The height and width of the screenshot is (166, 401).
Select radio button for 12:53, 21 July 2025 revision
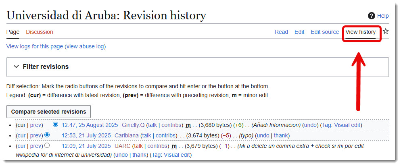point(47,135)
